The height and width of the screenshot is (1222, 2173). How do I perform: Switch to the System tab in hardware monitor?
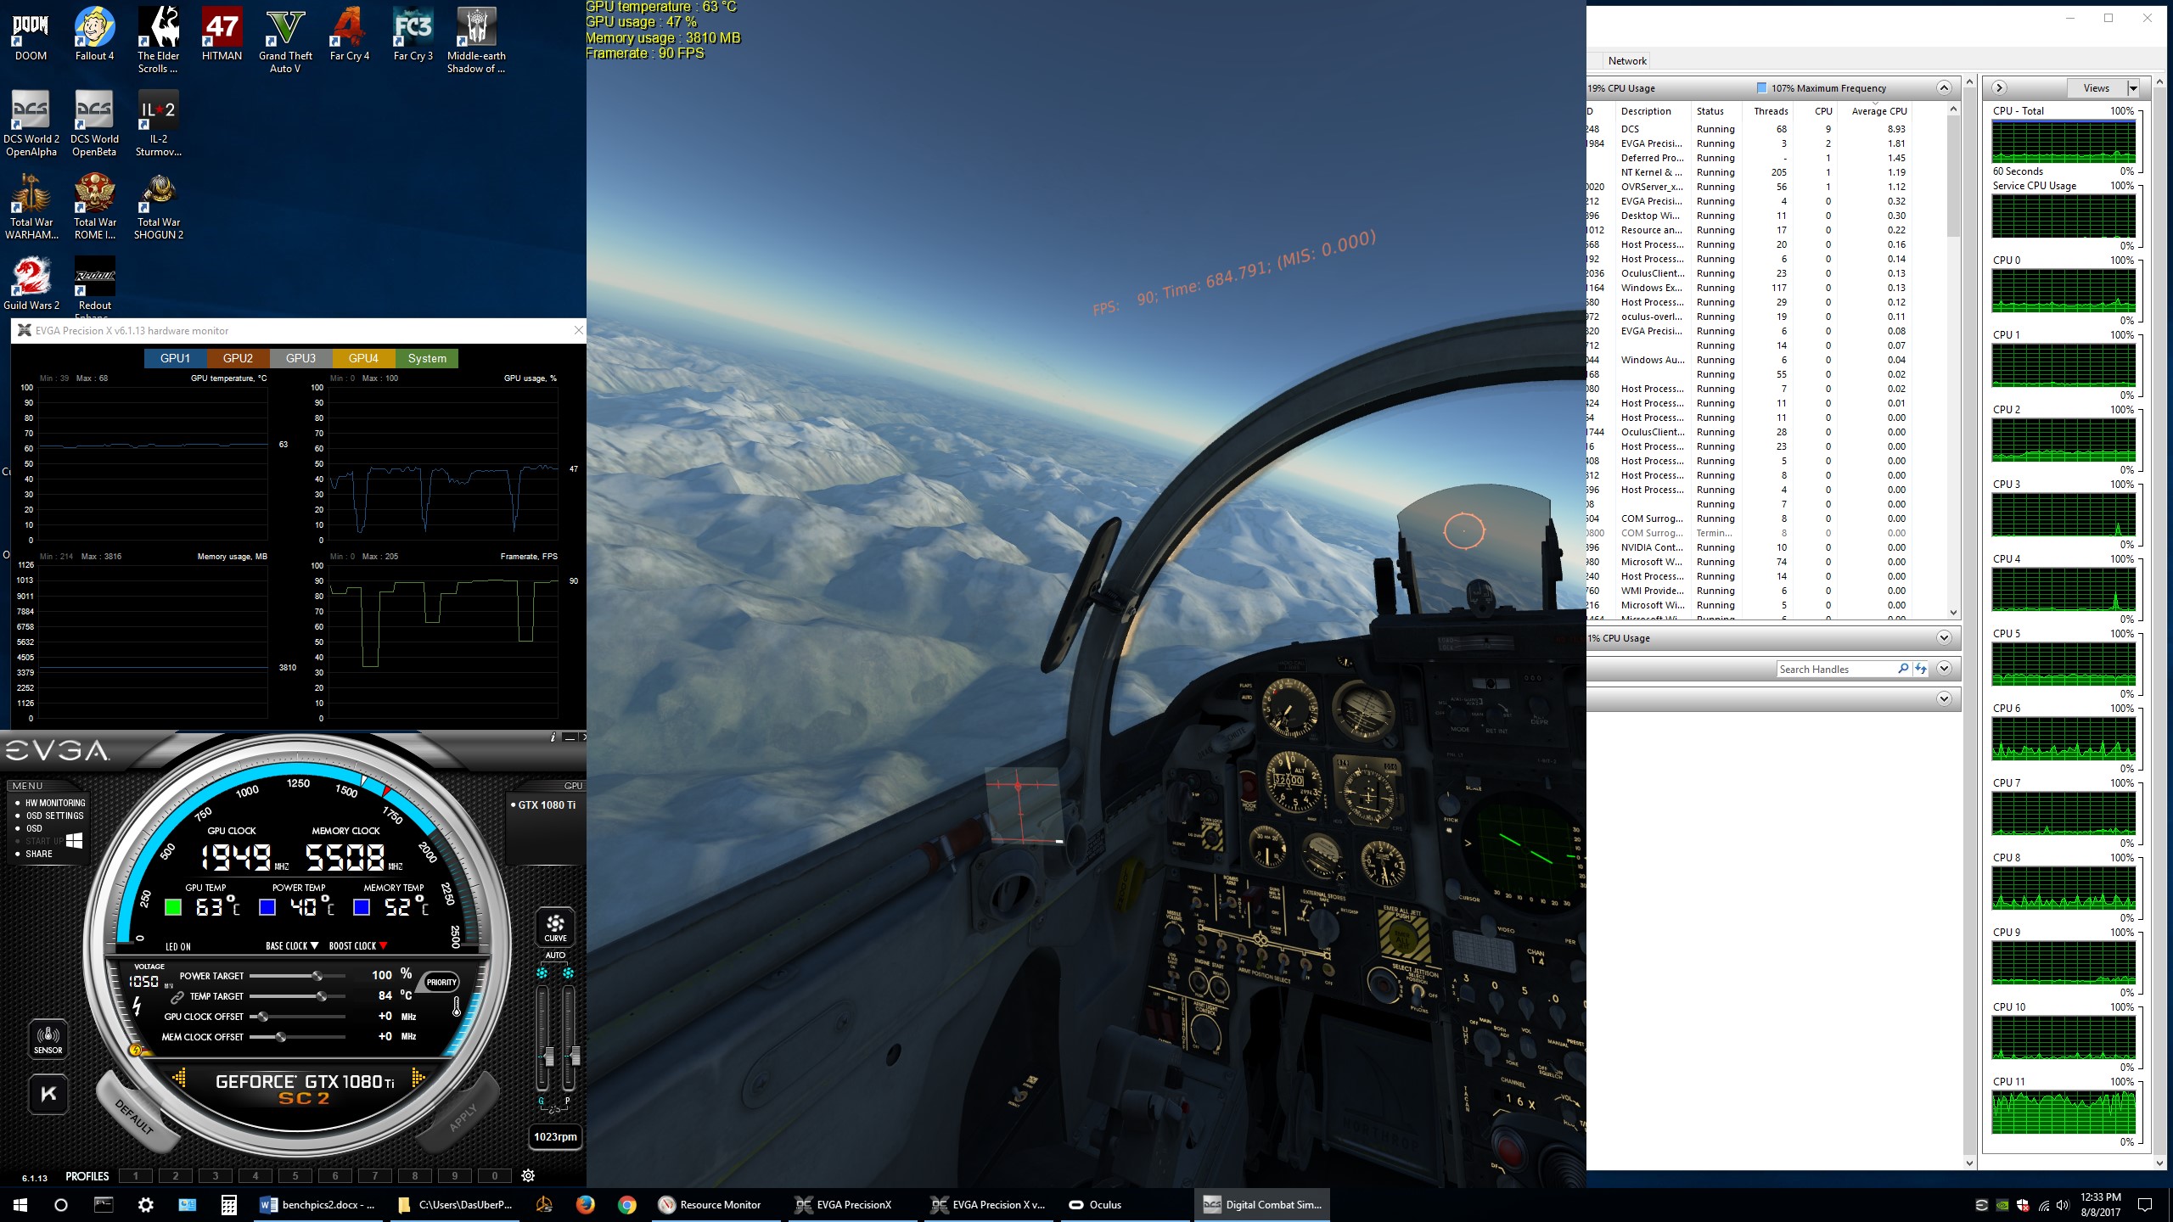427,358
